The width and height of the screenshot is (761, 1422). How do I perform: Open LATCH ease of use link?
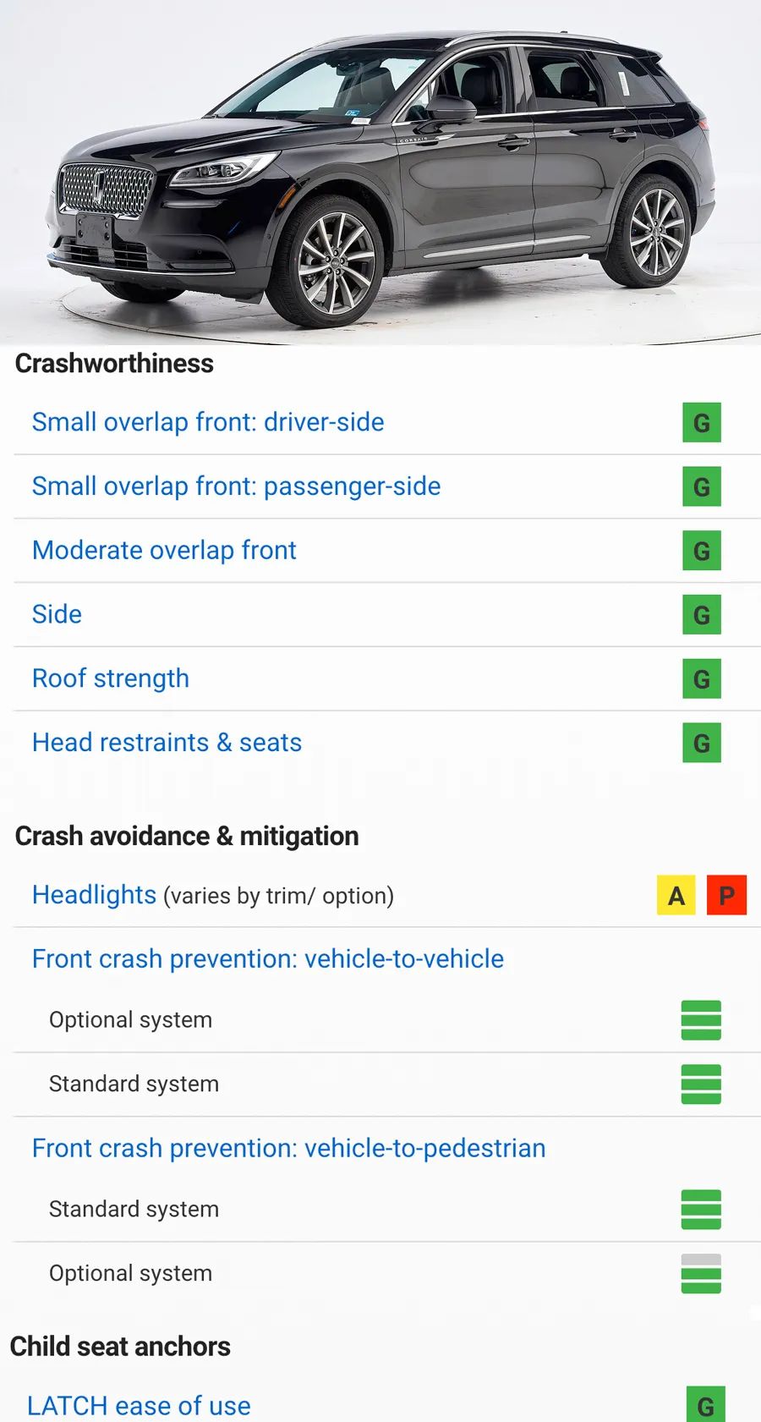click(x=139, y=1405)
